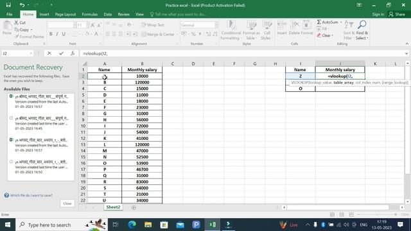411x231 pixels.
Task: Click the Save icon in title bar
Action: click(8, 5)
